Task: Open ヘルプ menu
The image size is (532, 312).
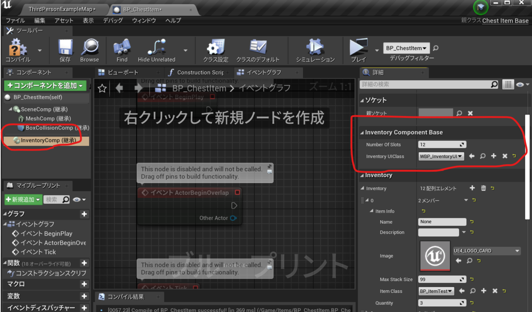Action: [173, 20]
